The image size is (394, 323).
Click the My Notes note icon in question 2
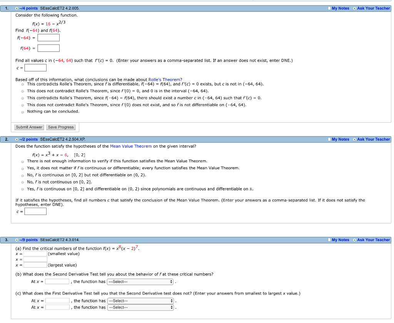329,140
